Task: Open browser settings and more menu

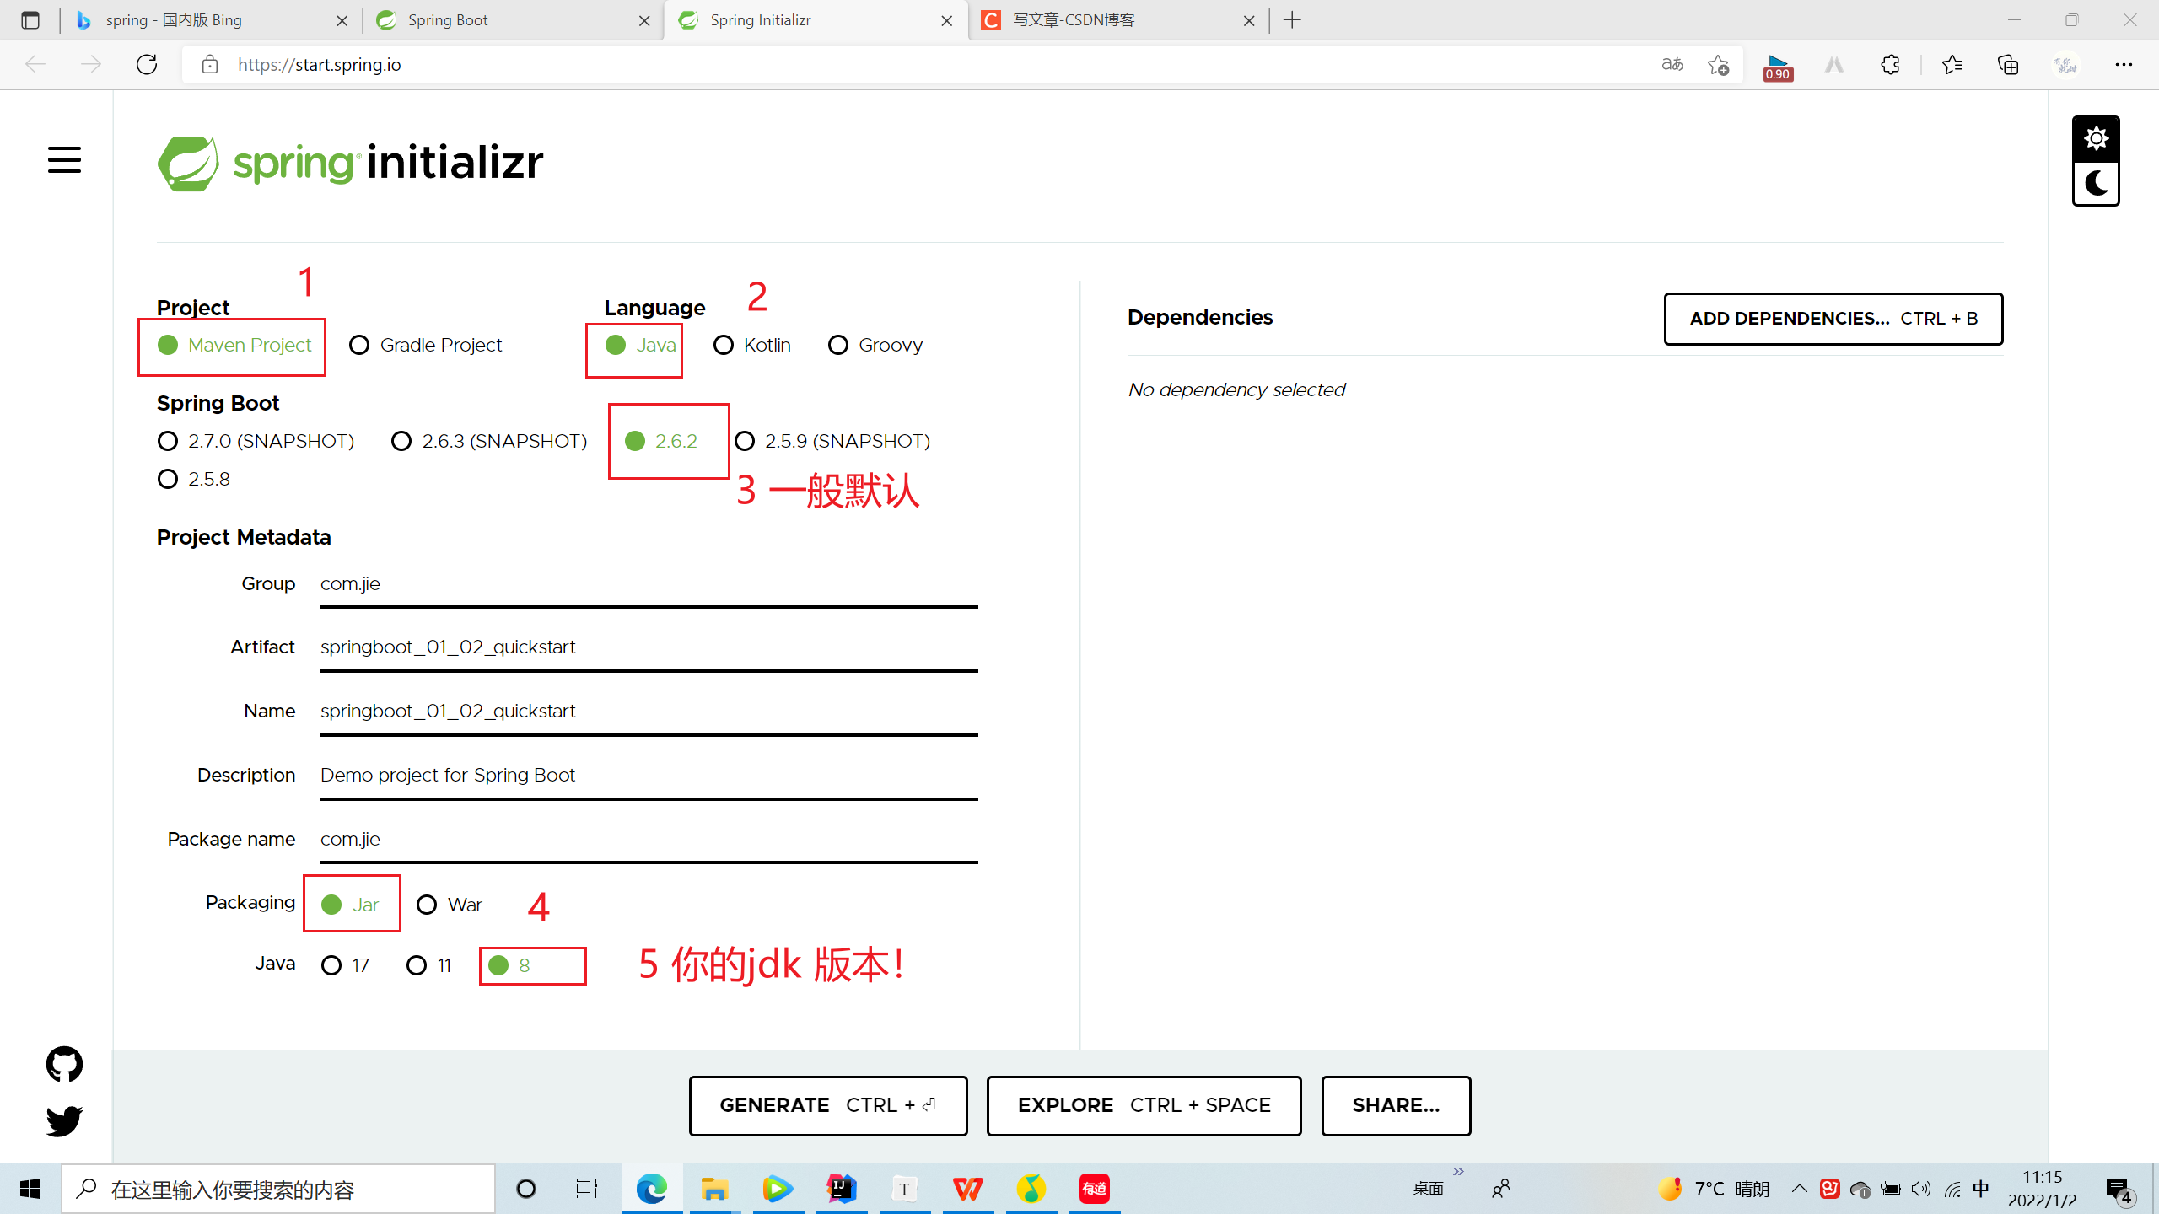Action: [x=2124, y=65]
